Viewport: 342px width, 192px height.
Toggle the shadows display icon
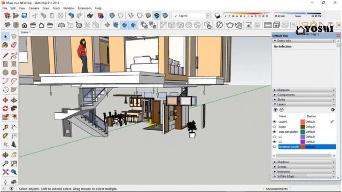point(217,15)
